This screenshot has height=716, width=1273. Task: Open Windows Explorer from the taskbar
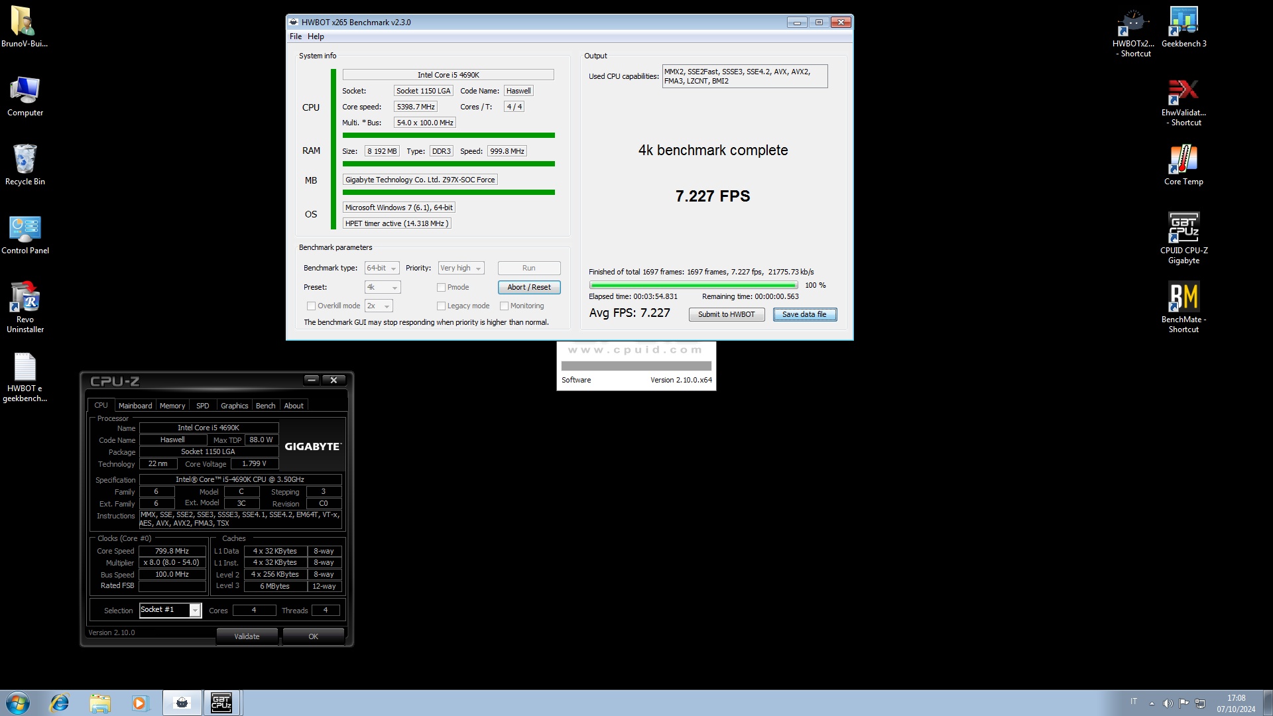coord(100,703)
